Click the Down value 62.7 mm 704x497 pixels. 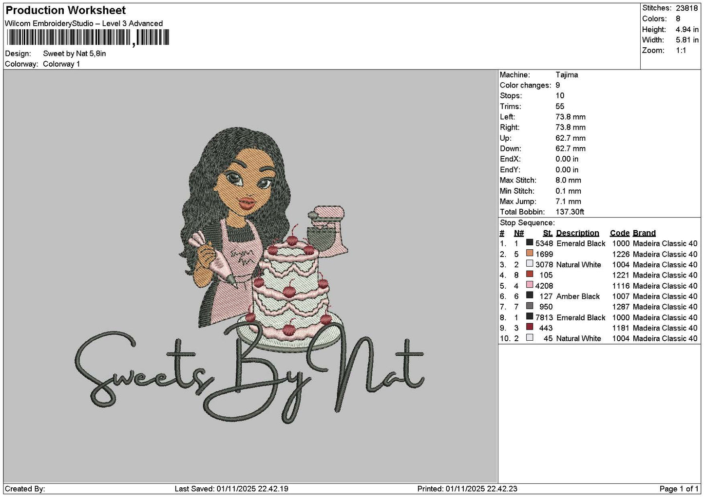571,148
